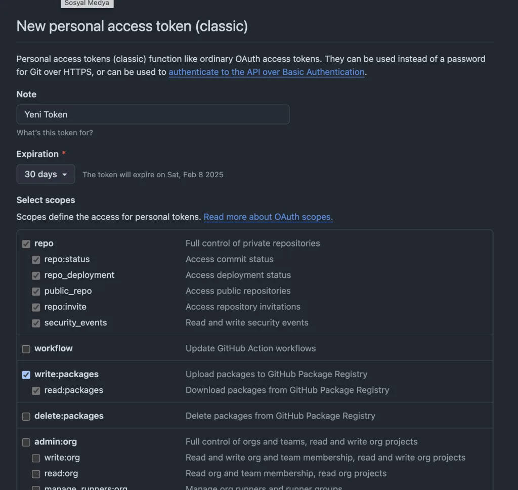Open the Basic Authentication API link
Screen dimensions: 518x490
[267, 72]
